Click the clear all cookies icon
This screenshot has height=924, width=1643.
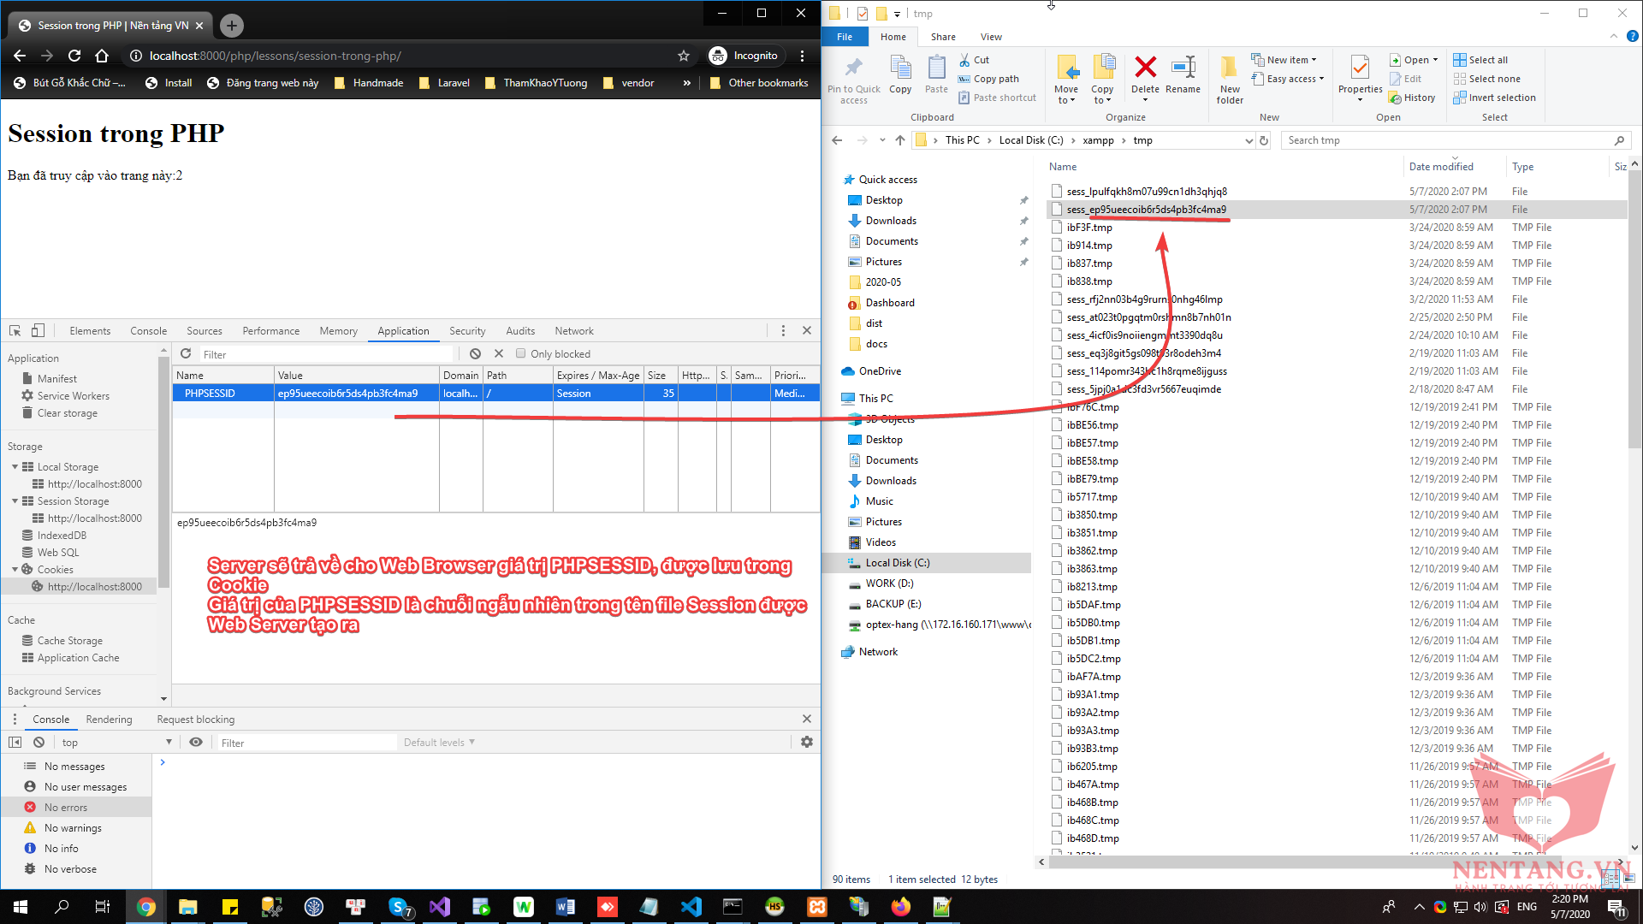coord(476,353)
